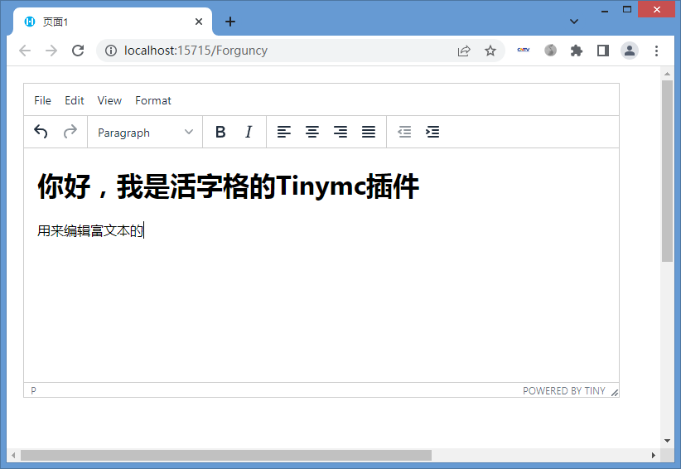Bookmark this page with the star
Viewport: 681px width, 469px height.
pyautogui.click(x=490, y=51)
